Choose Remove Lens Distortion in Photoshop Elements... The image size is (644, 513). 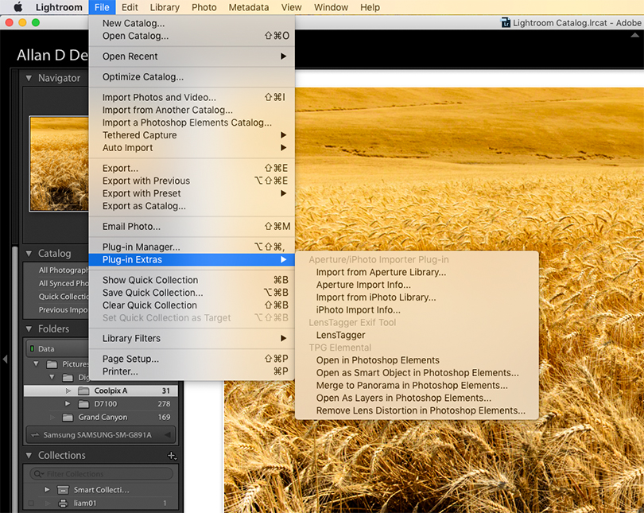tap(417, 410)
